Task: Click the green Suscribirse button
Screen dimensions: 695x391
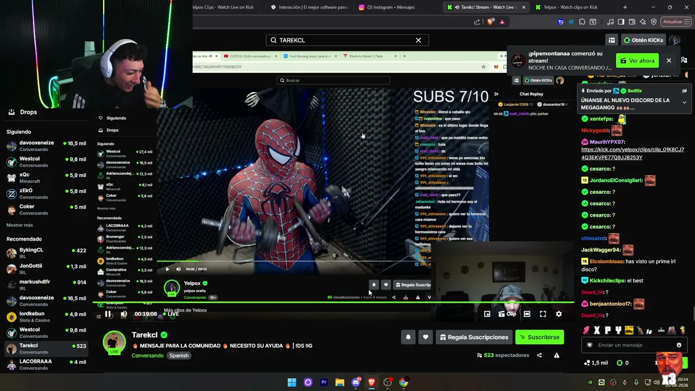Action: pyautogui.click(x=540, y=337)
